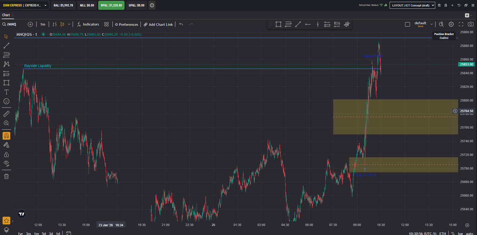Open the account selector dropdown
The height and width of the screenshot is (235, 477).
(25, 5)
